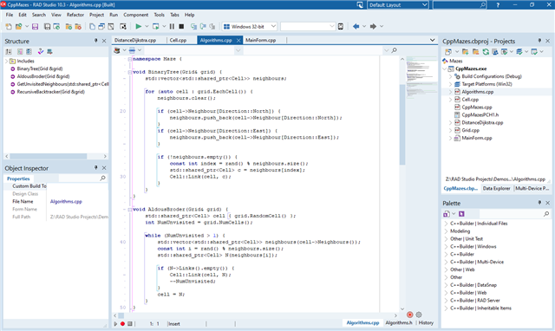555x331 pixels.
Task: Click Add File to Project toolbar icon
Action: point(69,26)
